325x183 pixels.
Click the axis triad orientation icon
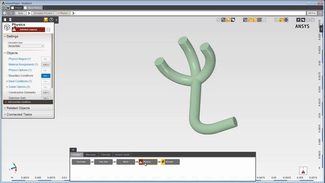(x=14, y=167)
